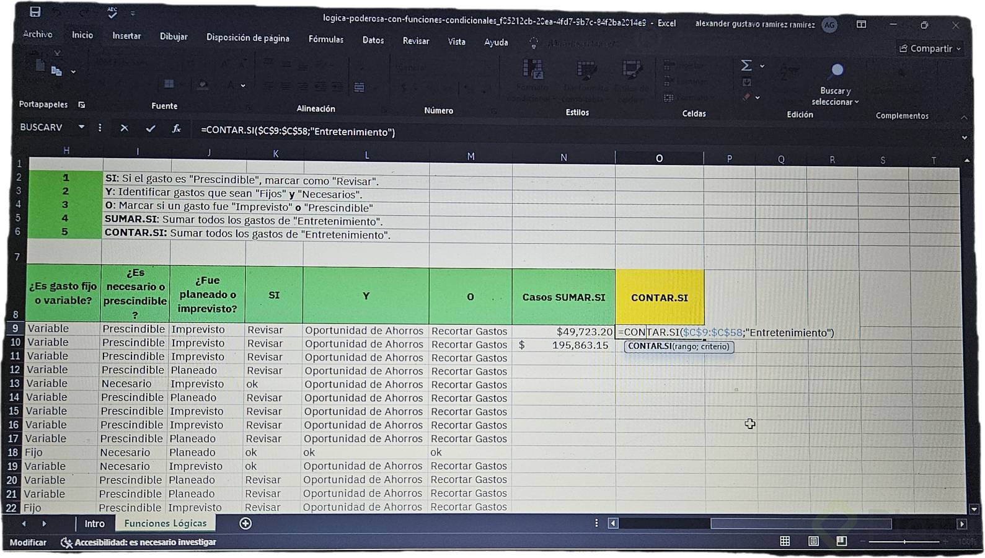Cancel formula entry with the X icon
This screenshot has width=985, height=558.
pyautogui.click(x=125, y=128)
